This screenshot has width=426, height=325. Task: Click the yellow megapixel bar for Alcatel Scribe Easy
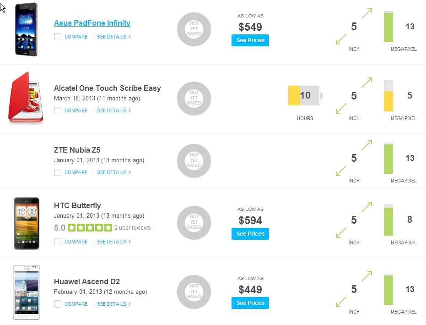(x=388, y=101)
